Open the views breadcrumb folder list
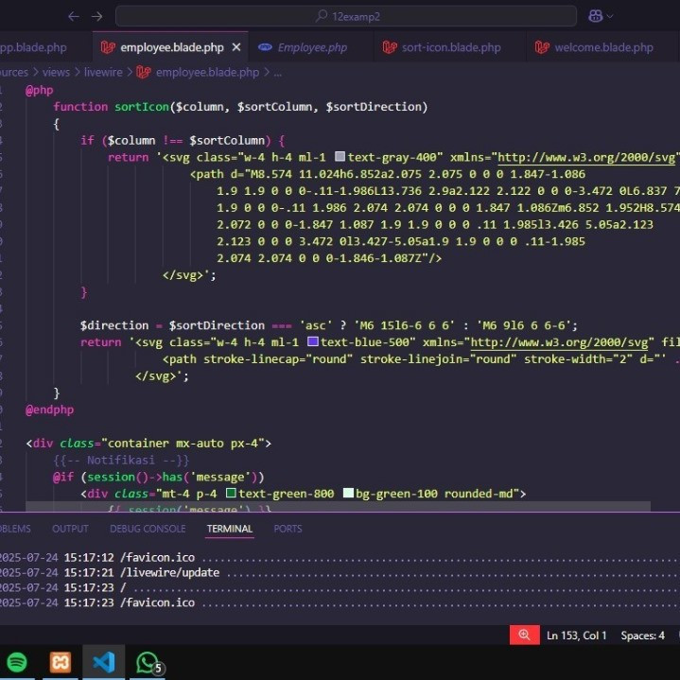Screen dimensions: 680x680 [x=56, y=72]
